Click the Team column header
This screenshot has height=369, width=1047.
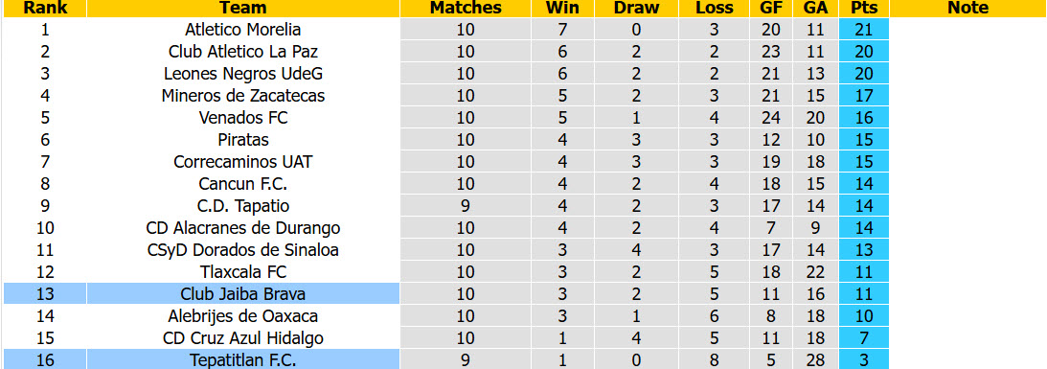[x=243, y=8]
